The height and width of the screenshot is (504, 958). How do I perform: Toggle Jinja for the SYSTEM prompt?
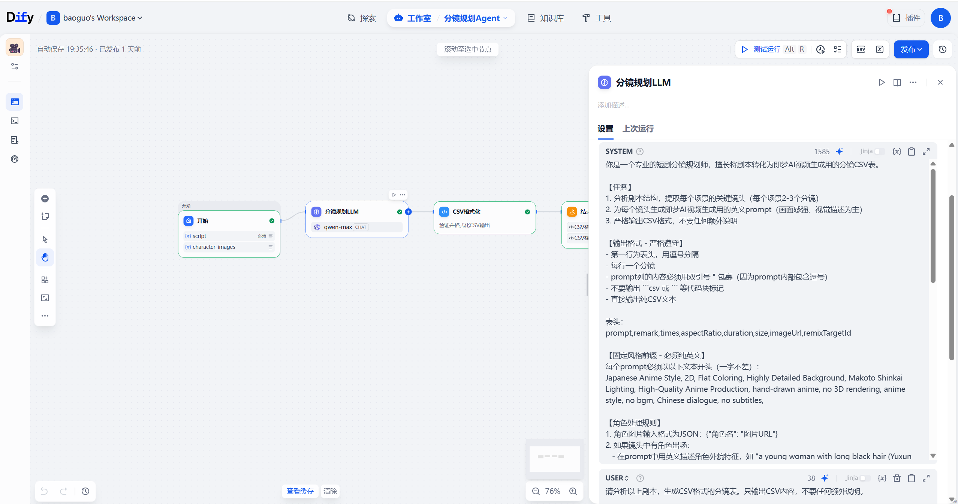point(879,151)
